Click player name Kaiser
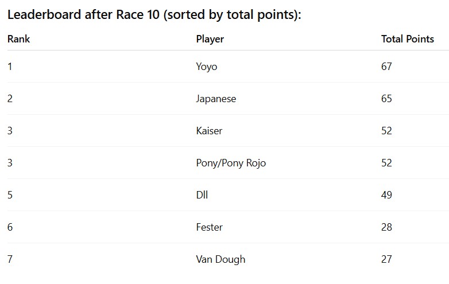 tap(209, 131)
